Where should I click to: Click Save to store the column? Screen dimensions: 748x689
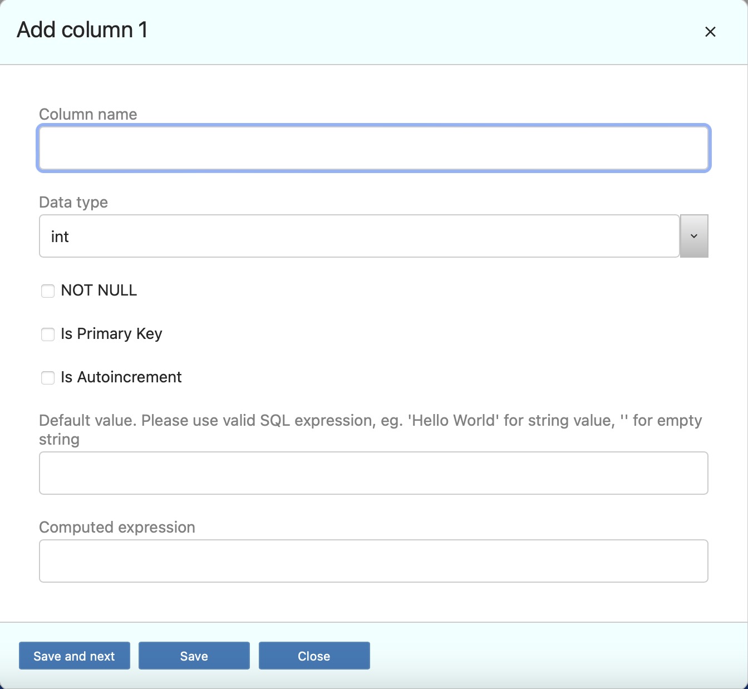coord(194,656)
